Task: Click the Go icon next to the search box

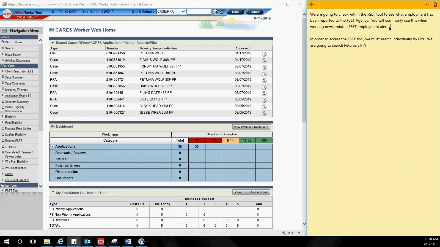Action: tap(215, 12)
